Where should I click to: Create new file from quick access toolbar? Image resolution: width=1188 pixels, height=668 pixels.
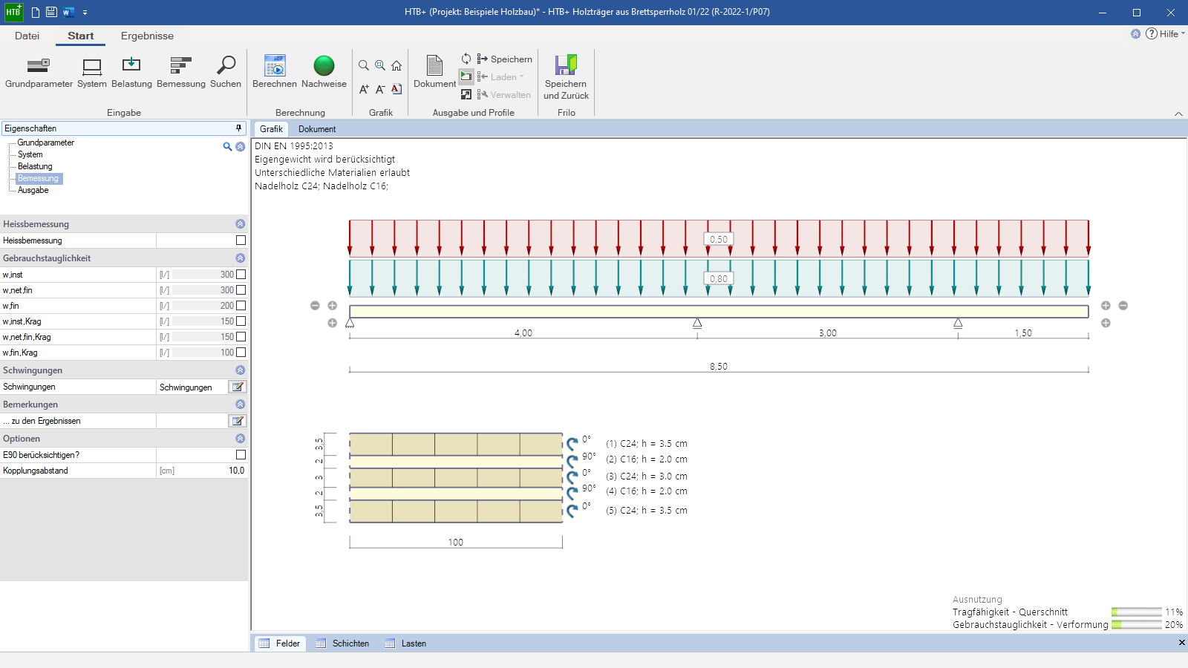[x=35, y=12]
